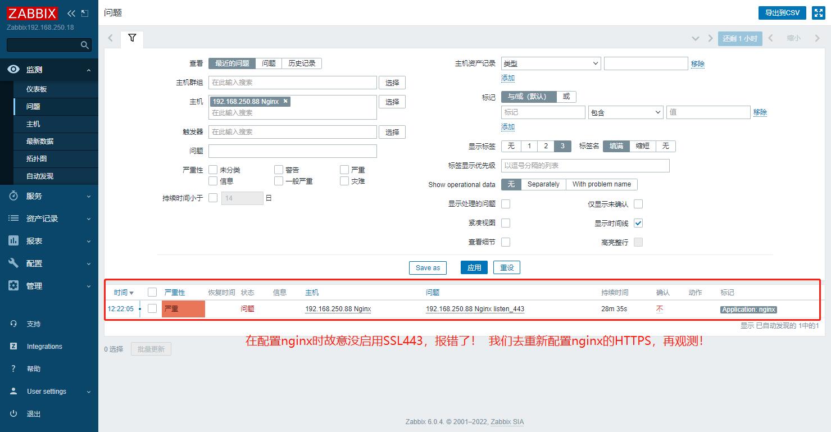Go to previous filter tab arrow
This screenshot has width=831, height=432.
111,38
